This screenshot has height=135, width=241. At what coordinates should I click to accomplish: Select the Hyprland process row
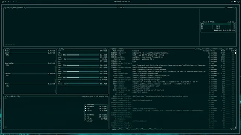point(173,59)
